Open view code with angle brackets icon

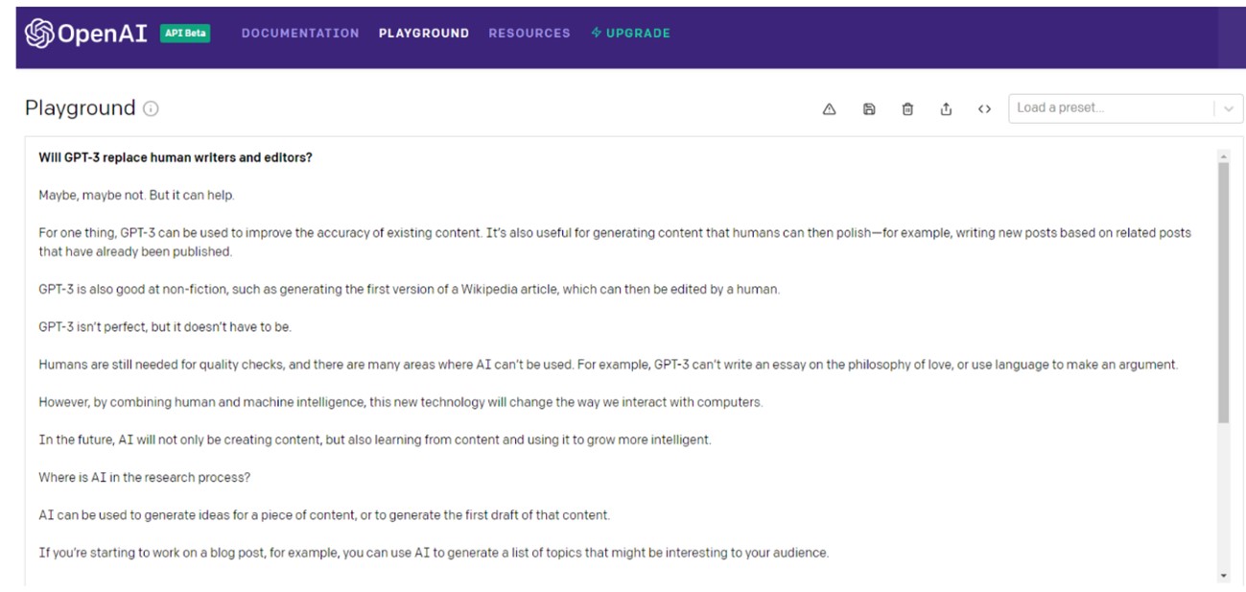coord(984,109)
